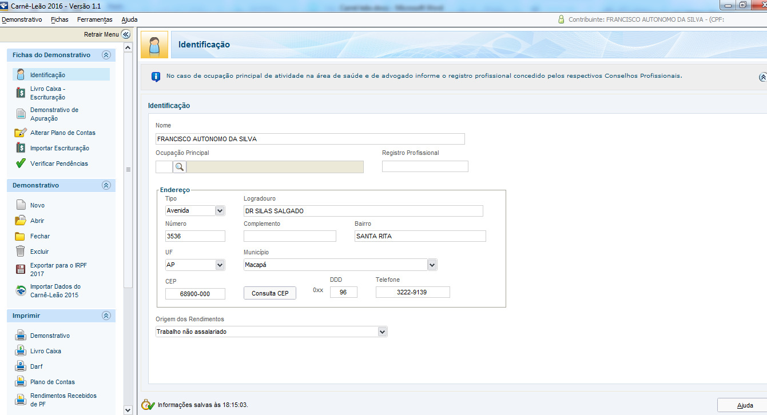Image resolution: width=767 pixels, height=415 pixels.
Task: Collapse the Demonstrativo sidebar section
Action: tap(106, 185)
